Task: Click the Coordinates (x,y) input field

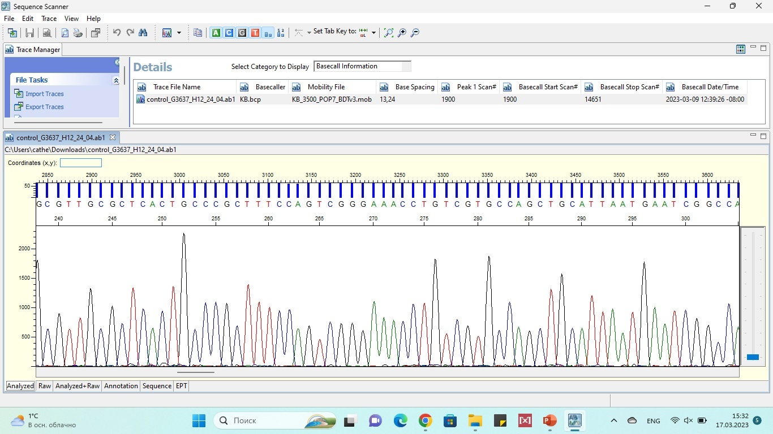Action: pos(81,163)
